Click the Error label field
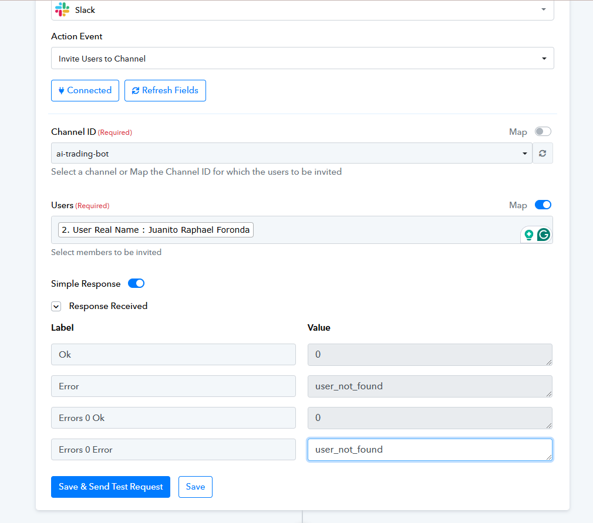This screenshot has height=523, width=593. (x=173, y=386)
